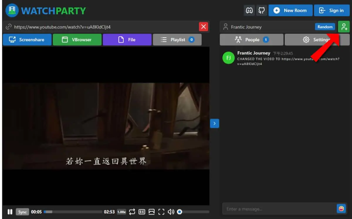Click the chat message timestamp

tap(283, 53)
